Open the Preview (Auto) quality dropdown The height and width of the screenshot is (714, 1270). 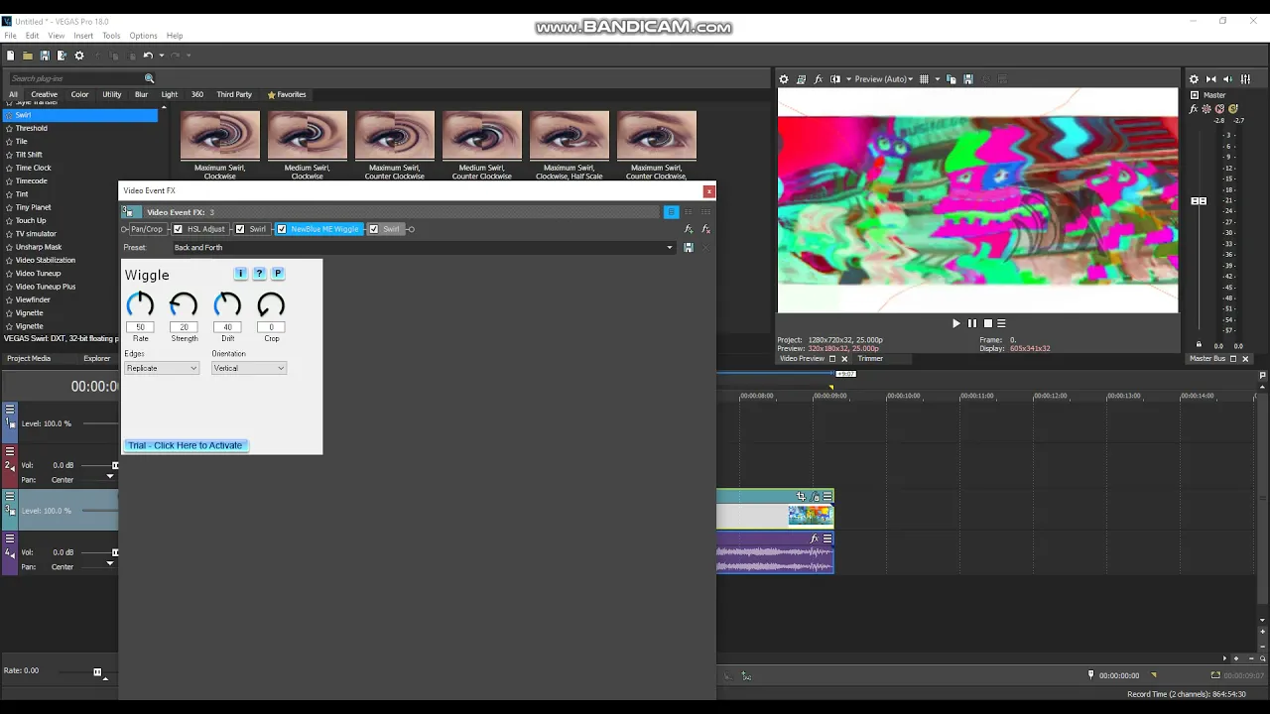884,79
